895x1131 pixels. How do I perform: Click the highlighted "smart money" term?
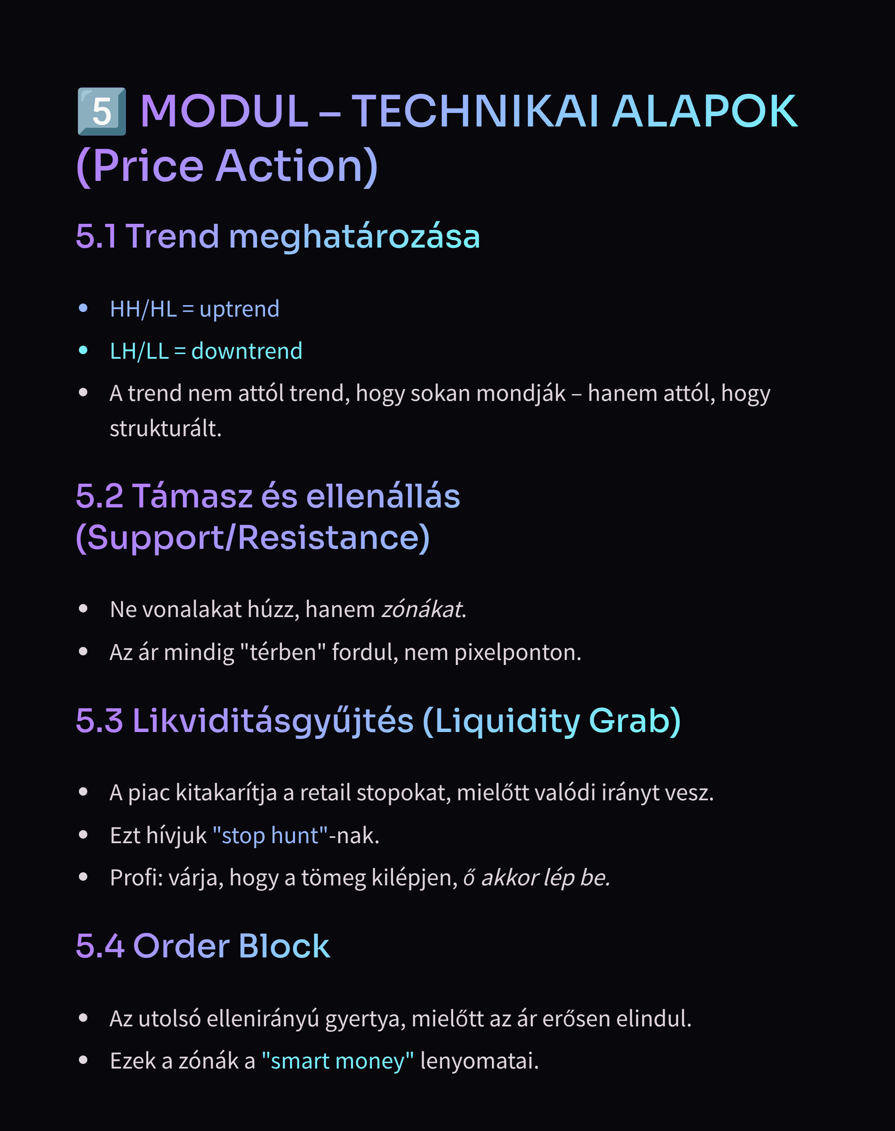tap(338, 1061)
